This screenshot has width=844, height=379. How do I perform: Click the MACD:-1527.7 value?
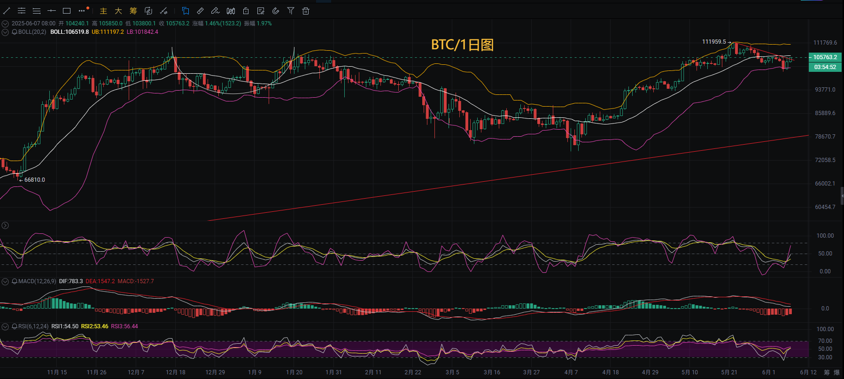tap(136, 281)
